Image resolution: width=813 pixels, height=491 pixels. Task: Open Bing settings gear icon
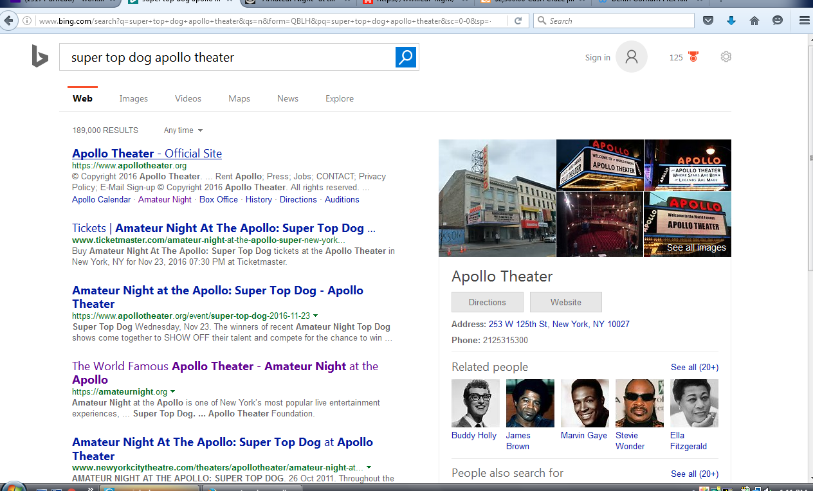(726, 57)
